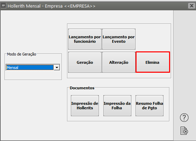
Task: Choose the Alteração button
Action: [x=119, y=62]
